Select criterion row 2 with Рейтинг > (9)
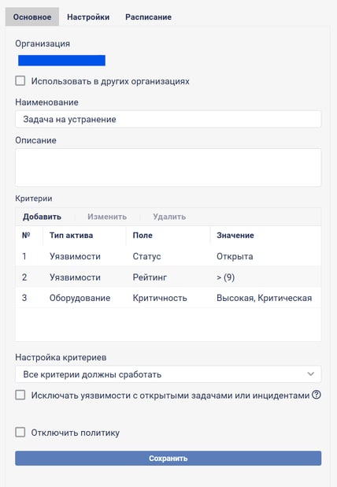Viewport: 337px width, 487px height. (x=168, y=277)
